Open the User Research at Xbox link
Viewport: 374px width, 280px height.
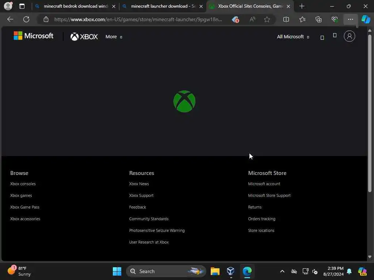point(149,242)
